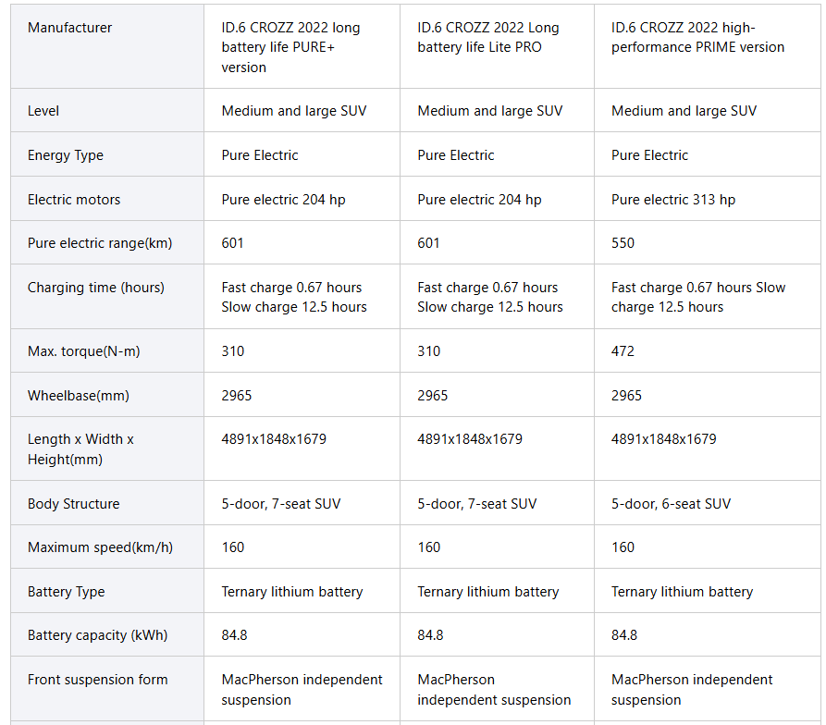Click the Charging time (hours) label
Screen dimensions: 826x725
(96, 288)
